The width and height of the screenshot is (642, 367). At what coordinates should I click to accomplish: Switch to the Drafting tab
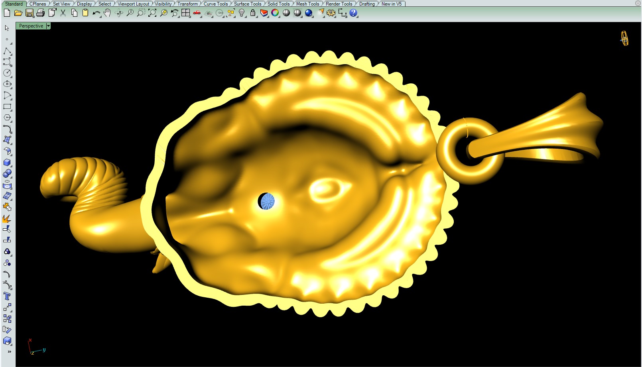(x=367, y=4)
